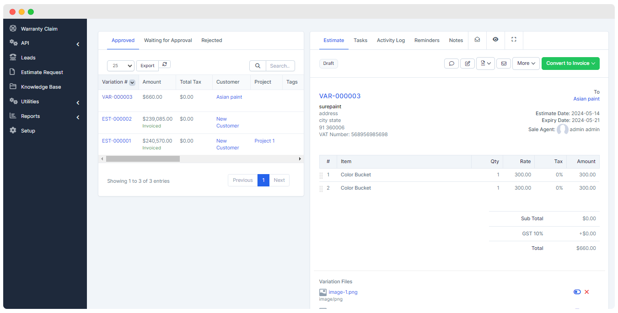The image size is (618, 313).
Task: Go to Next page
Action: [279, 180]
